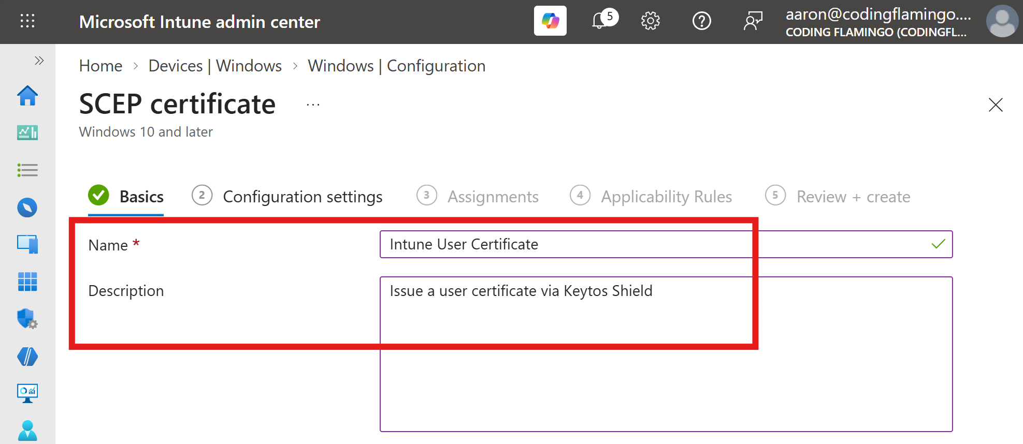This screenshot has height=444, width=1023.
Task: Open Reports monitor icon in sidebar
Action: pyautogui.click(x=27, y=393)
